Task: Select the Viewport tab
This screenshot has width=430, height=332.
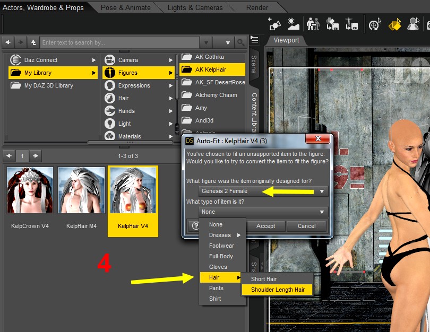Action: [286, 40]
